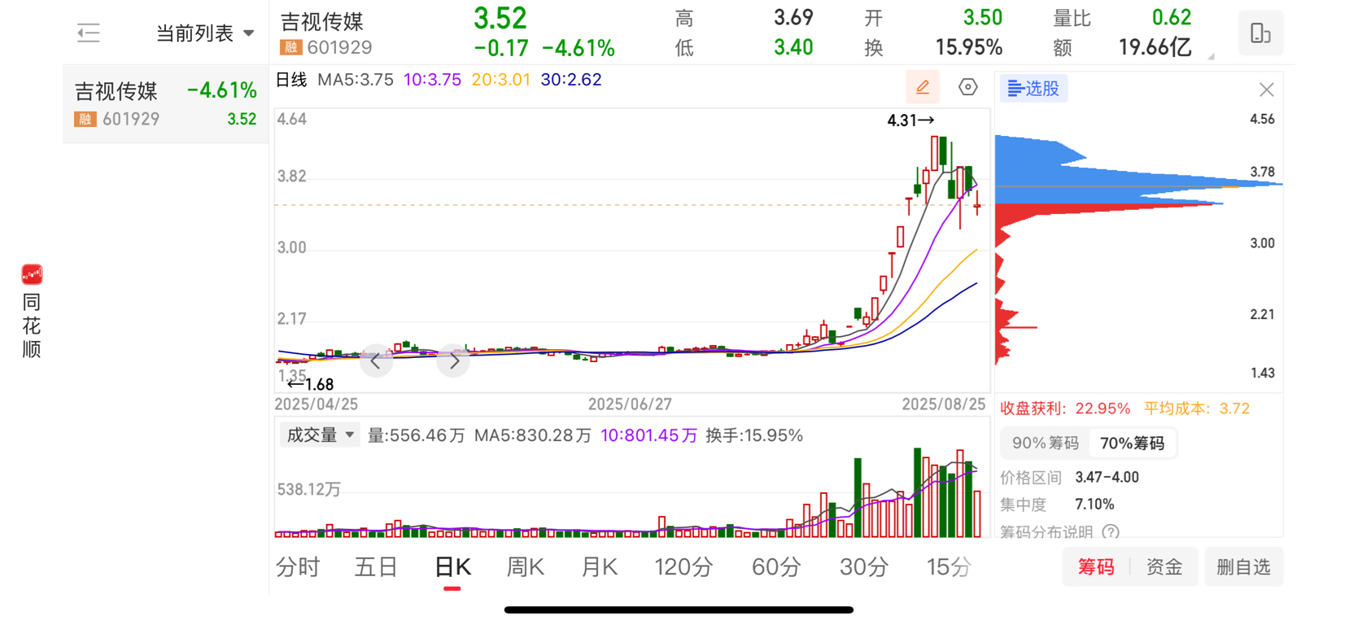This screenshot has height=625, width=1358.
Task: Switch to the 分时 tab
Action: (298, 567)
